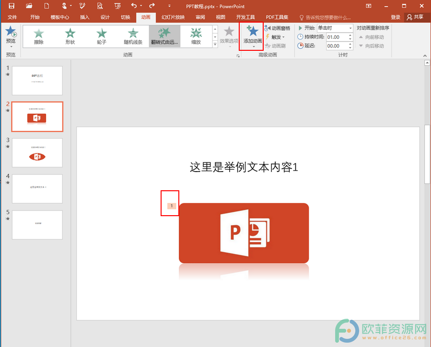Click the Open folder icon

point(29,6)
